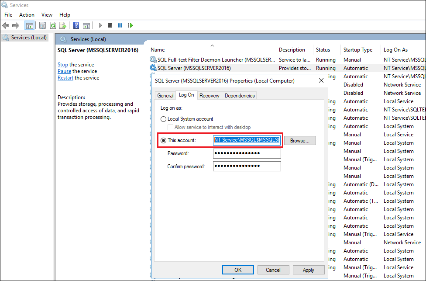Click the Export List toolbar icon
This screenshot has height=281, width=426.
pos(63,25)
